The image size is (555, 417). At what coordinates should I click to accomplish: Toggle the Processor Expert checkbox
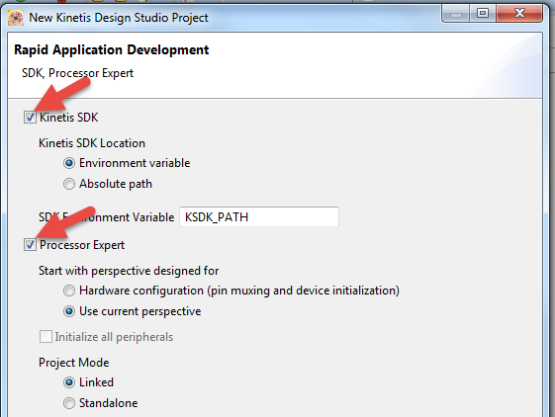point(30,245)
